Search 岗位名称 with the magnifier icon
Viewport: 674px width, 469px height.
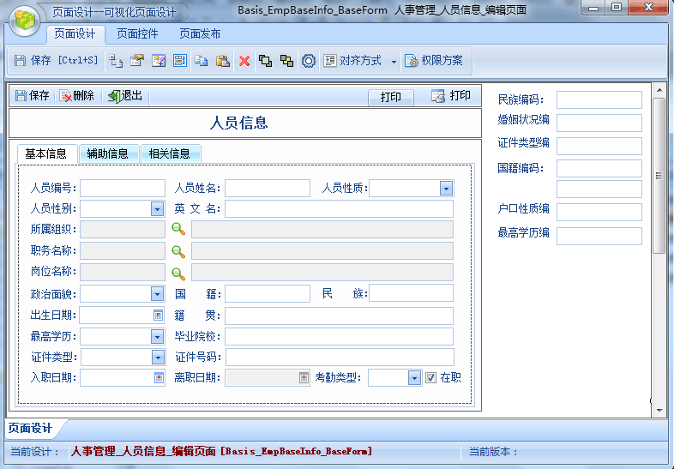pos(178,274)
